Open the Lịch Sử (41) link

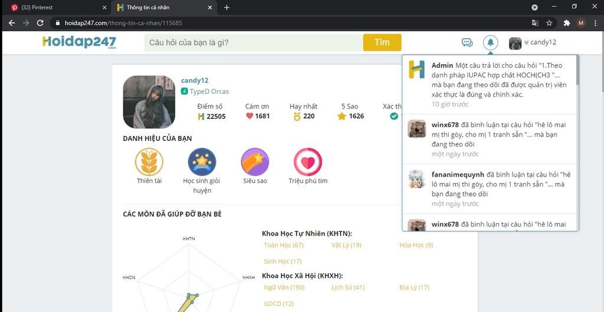[x=348, y=287]
